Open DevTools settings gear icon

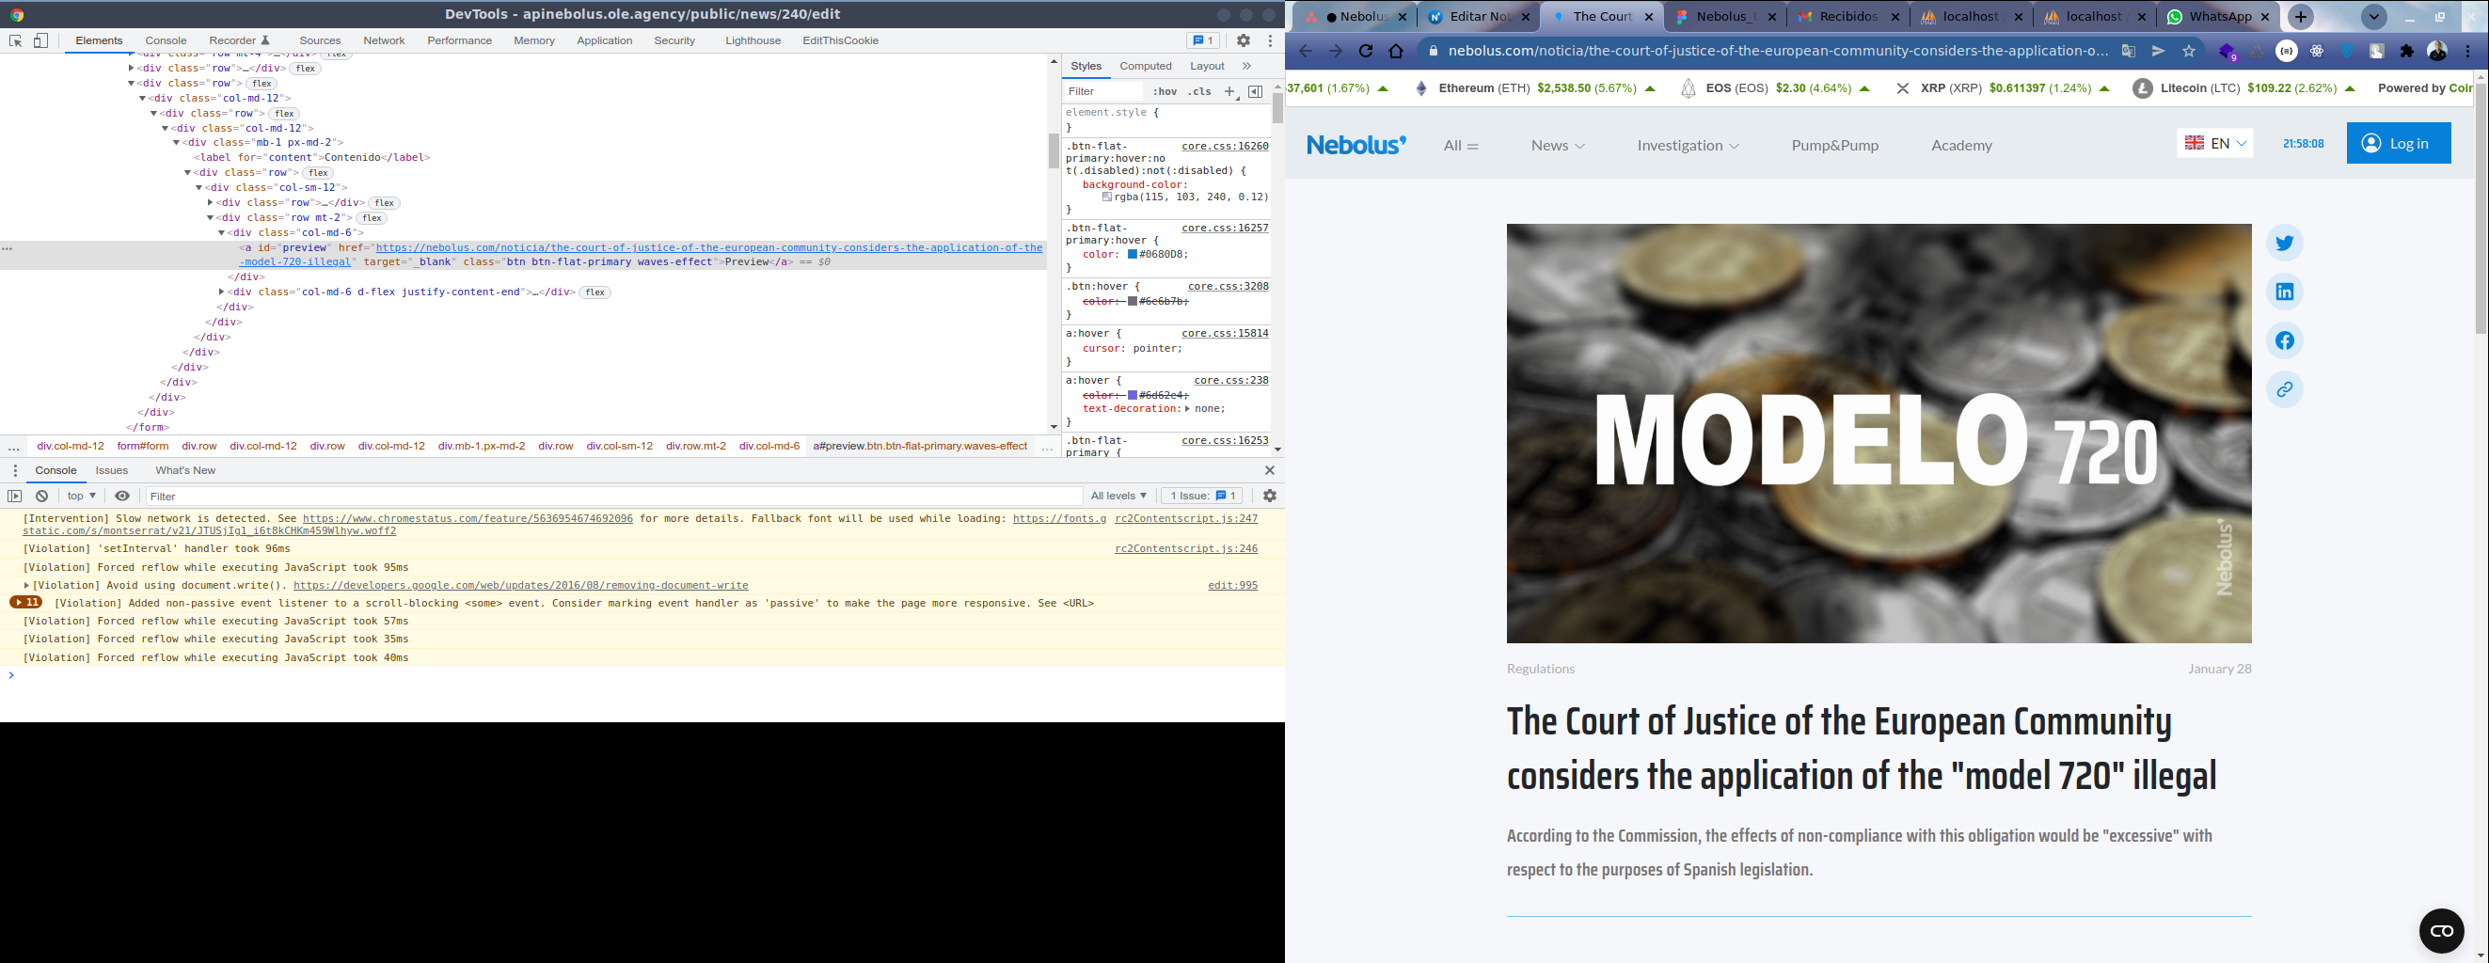1244,40
